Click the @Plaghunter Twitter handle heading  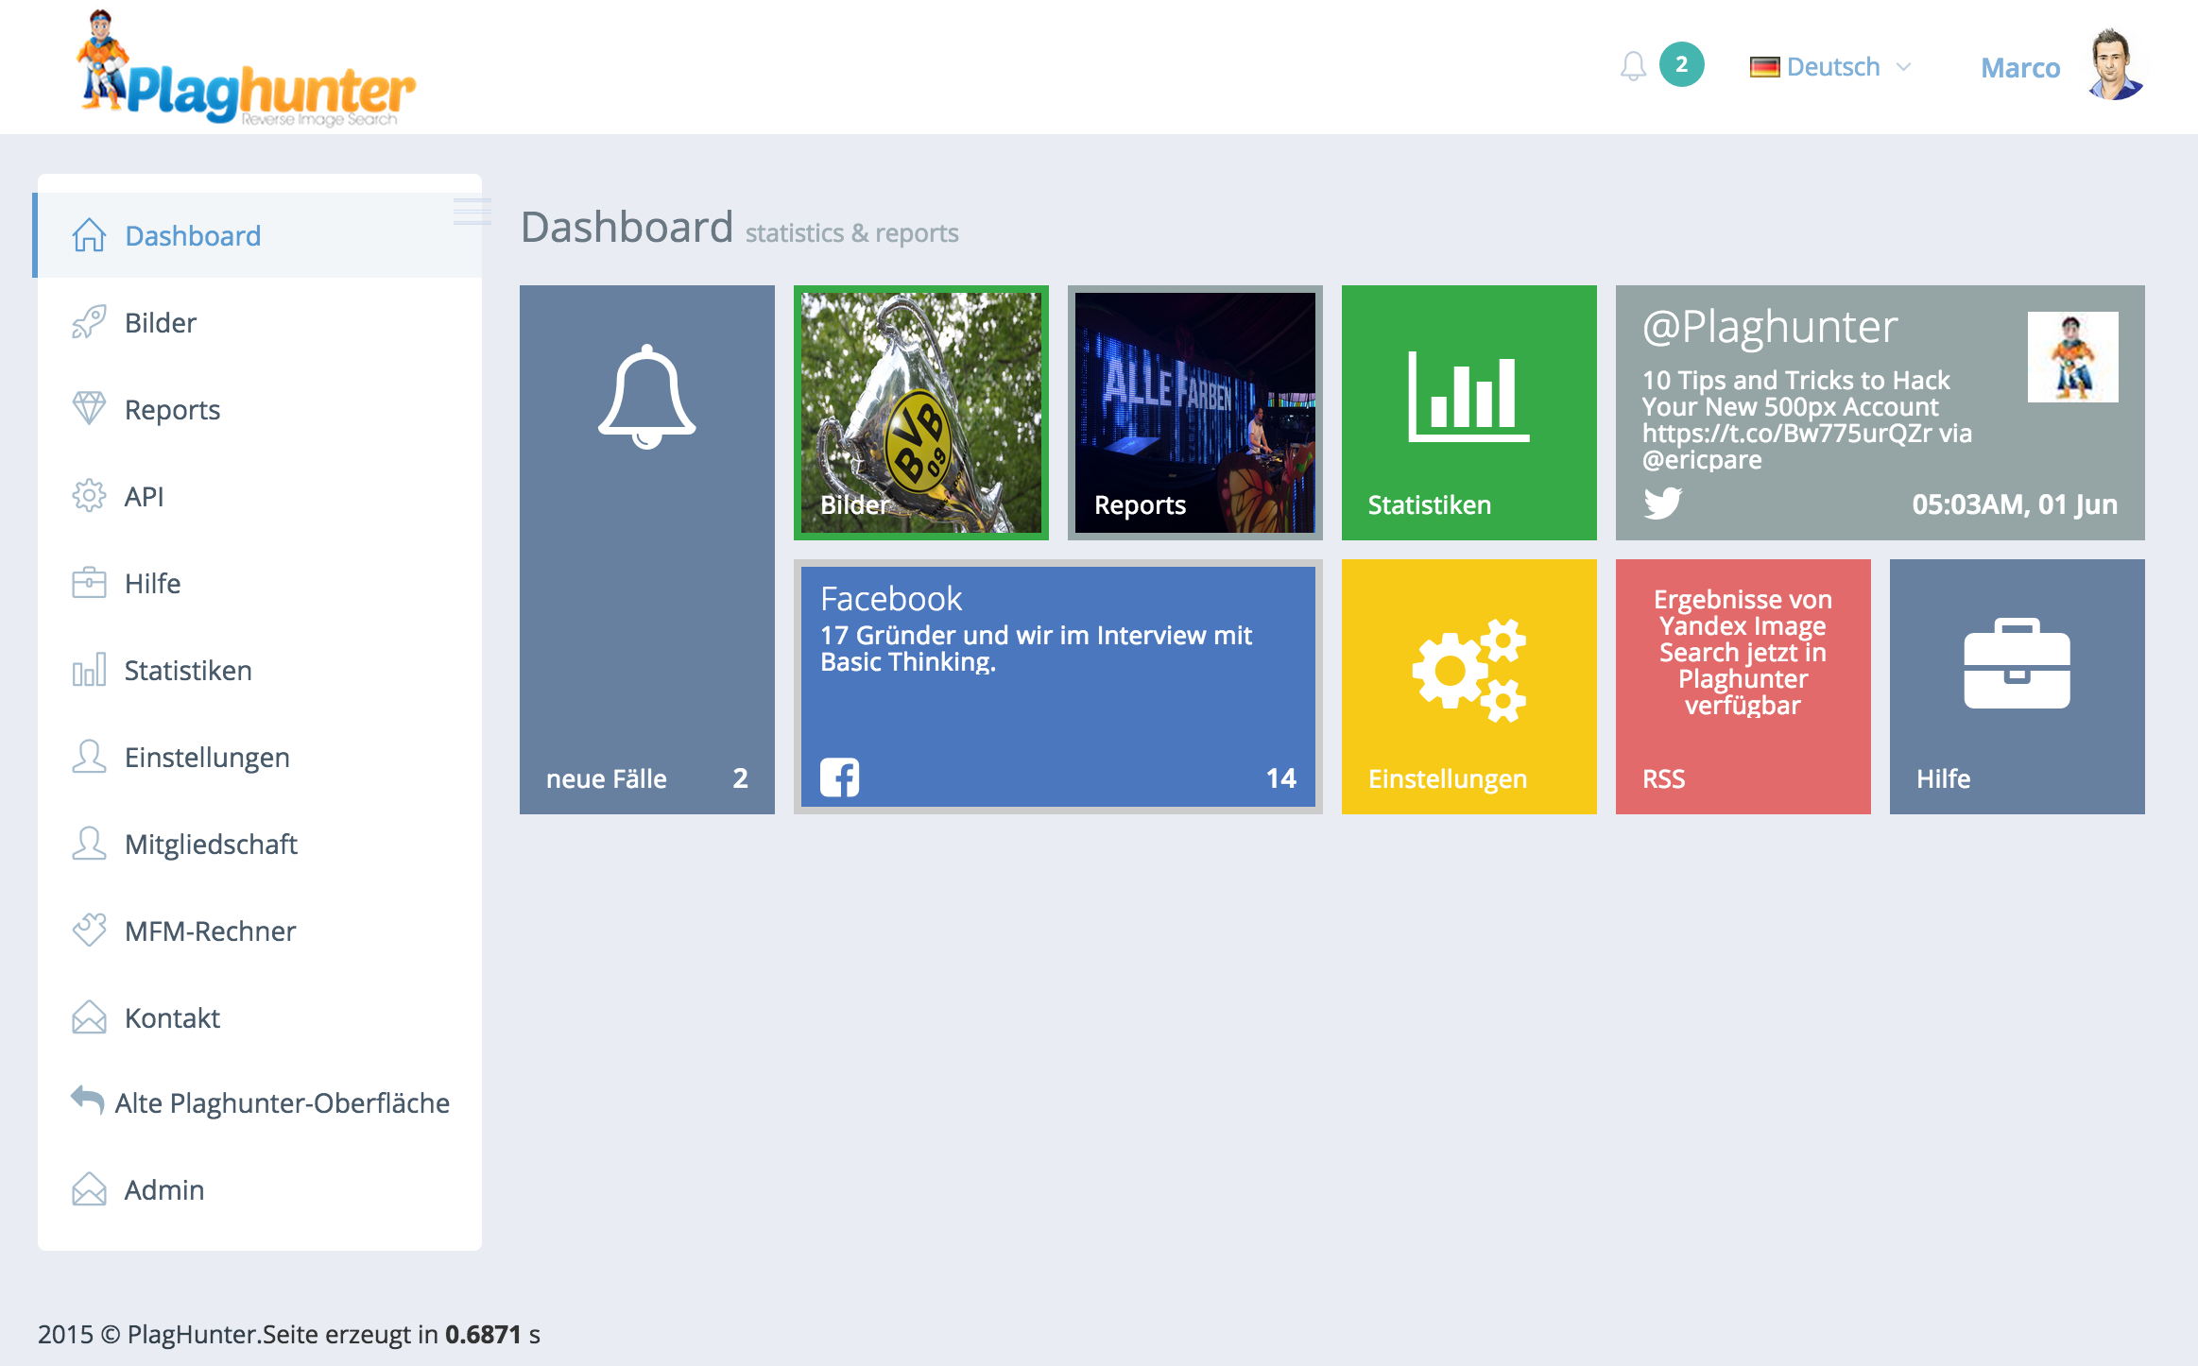pyautogui.click(x=1770, y=327)
